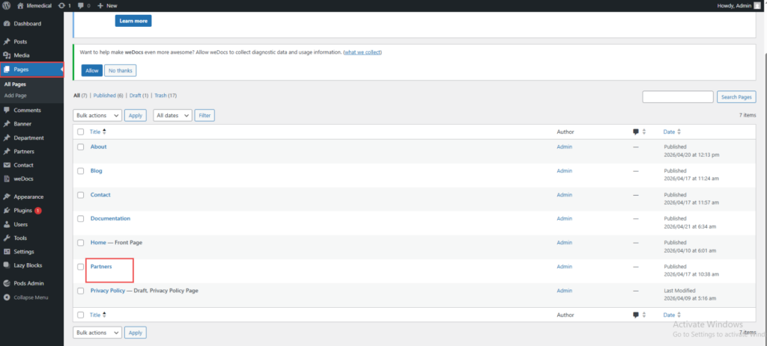Click the Search Pages button
Screen dimensions: 767x346
tap(736, 97)
